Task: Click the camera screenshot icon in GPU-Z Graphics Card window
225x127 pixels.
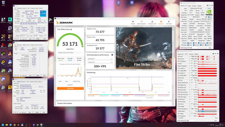Action: [x=207, y=5]
